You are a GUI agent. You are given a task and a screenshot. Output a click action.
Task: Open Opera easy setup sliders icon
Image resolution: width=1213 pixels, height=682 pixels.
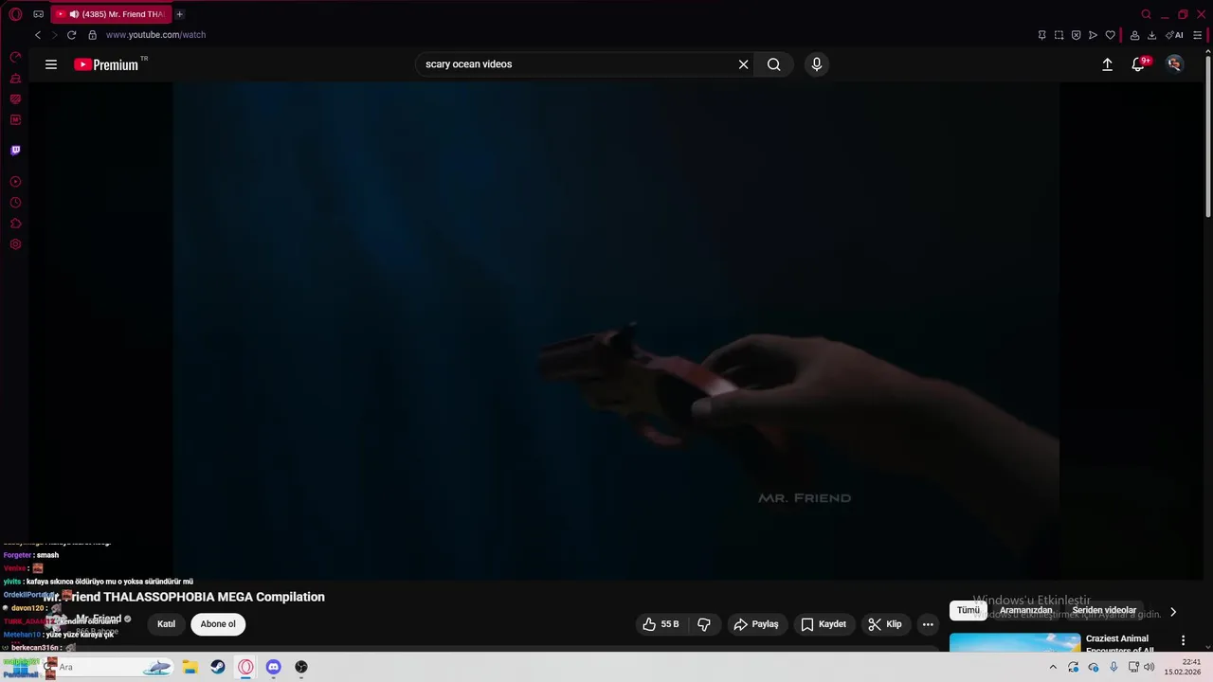click(x=1197, y=35)
